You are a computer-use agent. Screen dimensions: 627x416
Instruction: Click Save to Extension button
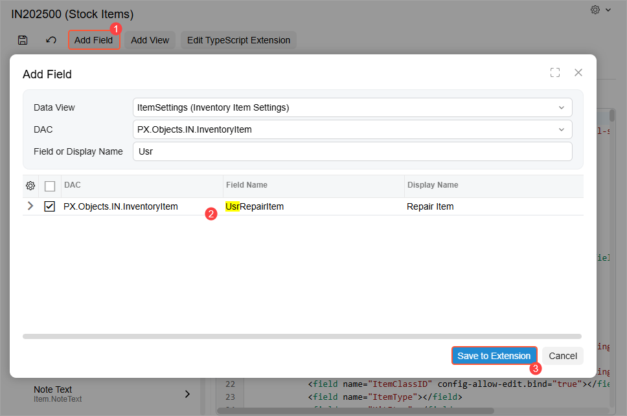494,355
